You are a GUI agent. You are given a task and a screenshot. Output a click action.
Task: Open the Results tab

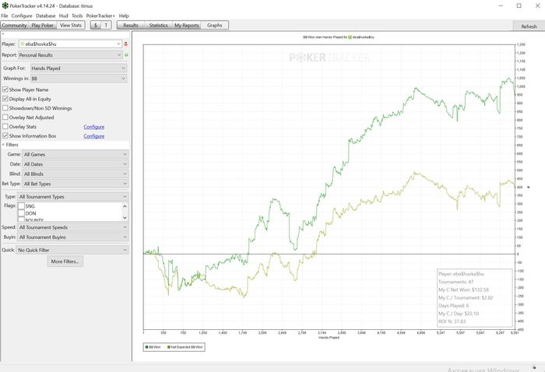[131, 25]
